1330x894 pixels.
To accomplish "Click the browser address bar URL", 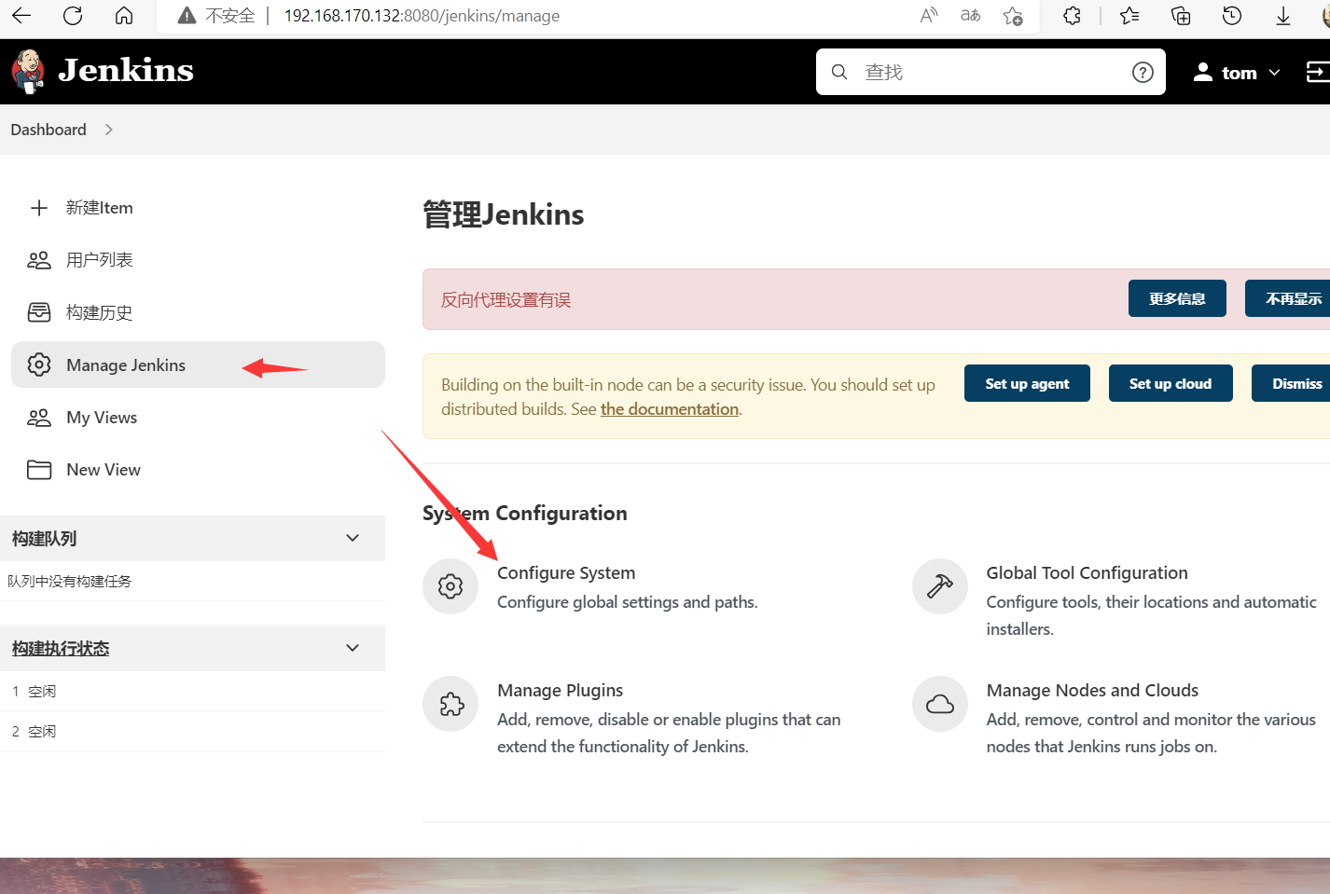I will (422, 16).
